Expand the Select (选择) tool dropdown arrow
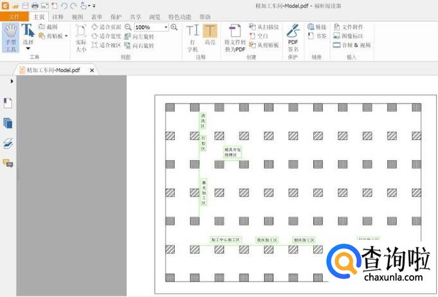 [x=28, y=49]
